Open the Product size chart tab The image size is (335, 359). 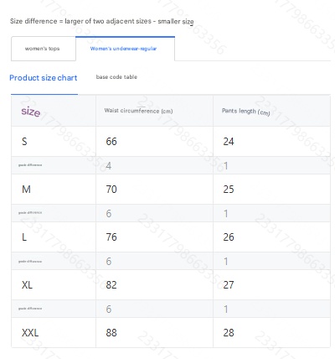tap(44, 78)
